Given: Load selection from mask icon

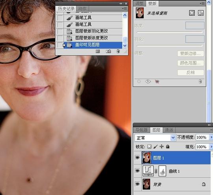Looking at the screenshot, I should [139, 82].
